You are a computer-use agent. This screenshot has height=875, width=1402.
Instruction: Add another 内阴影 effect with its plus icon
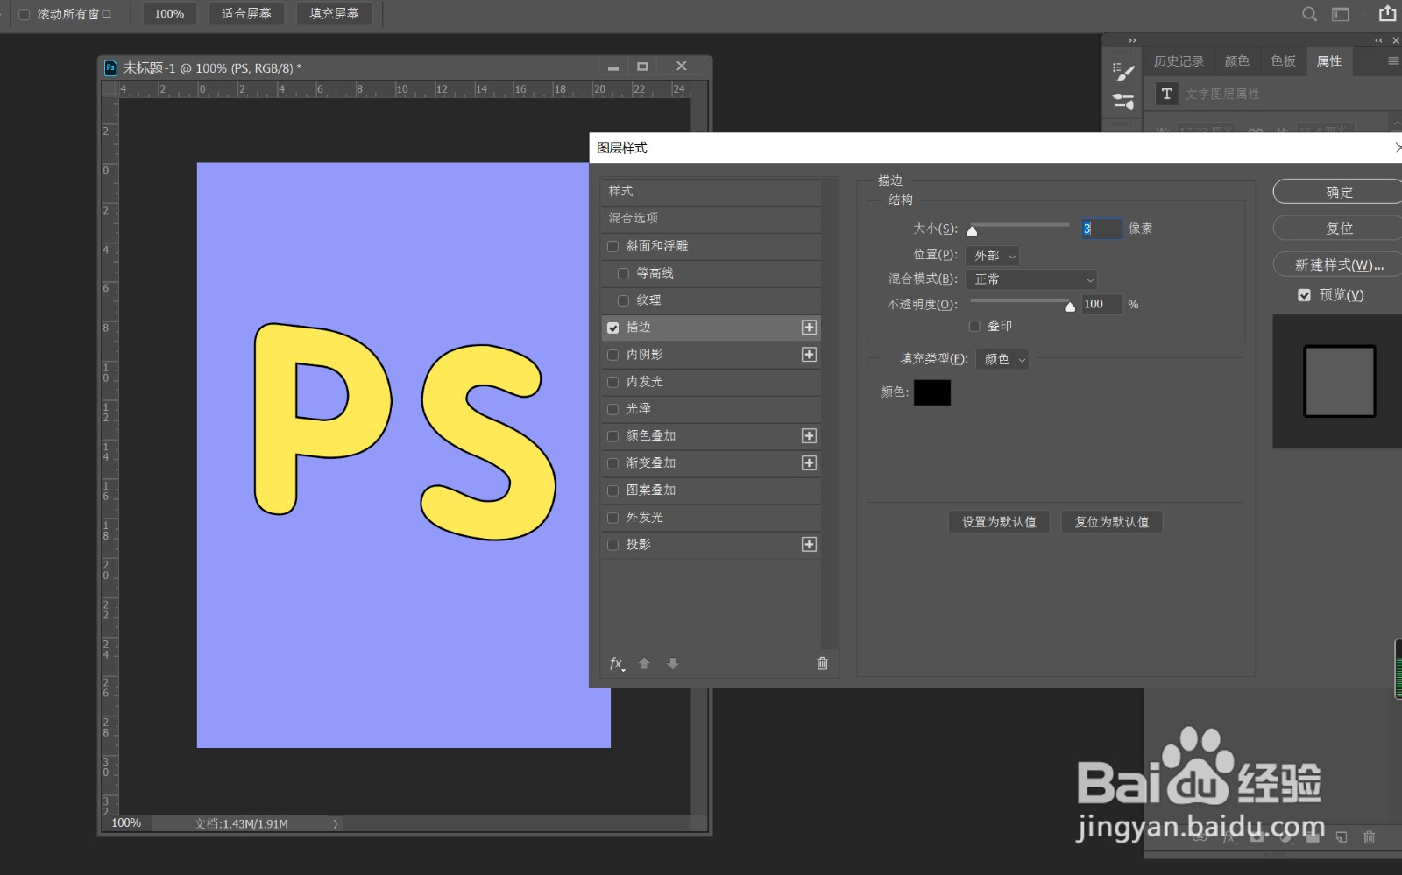[x=809, y=355]
